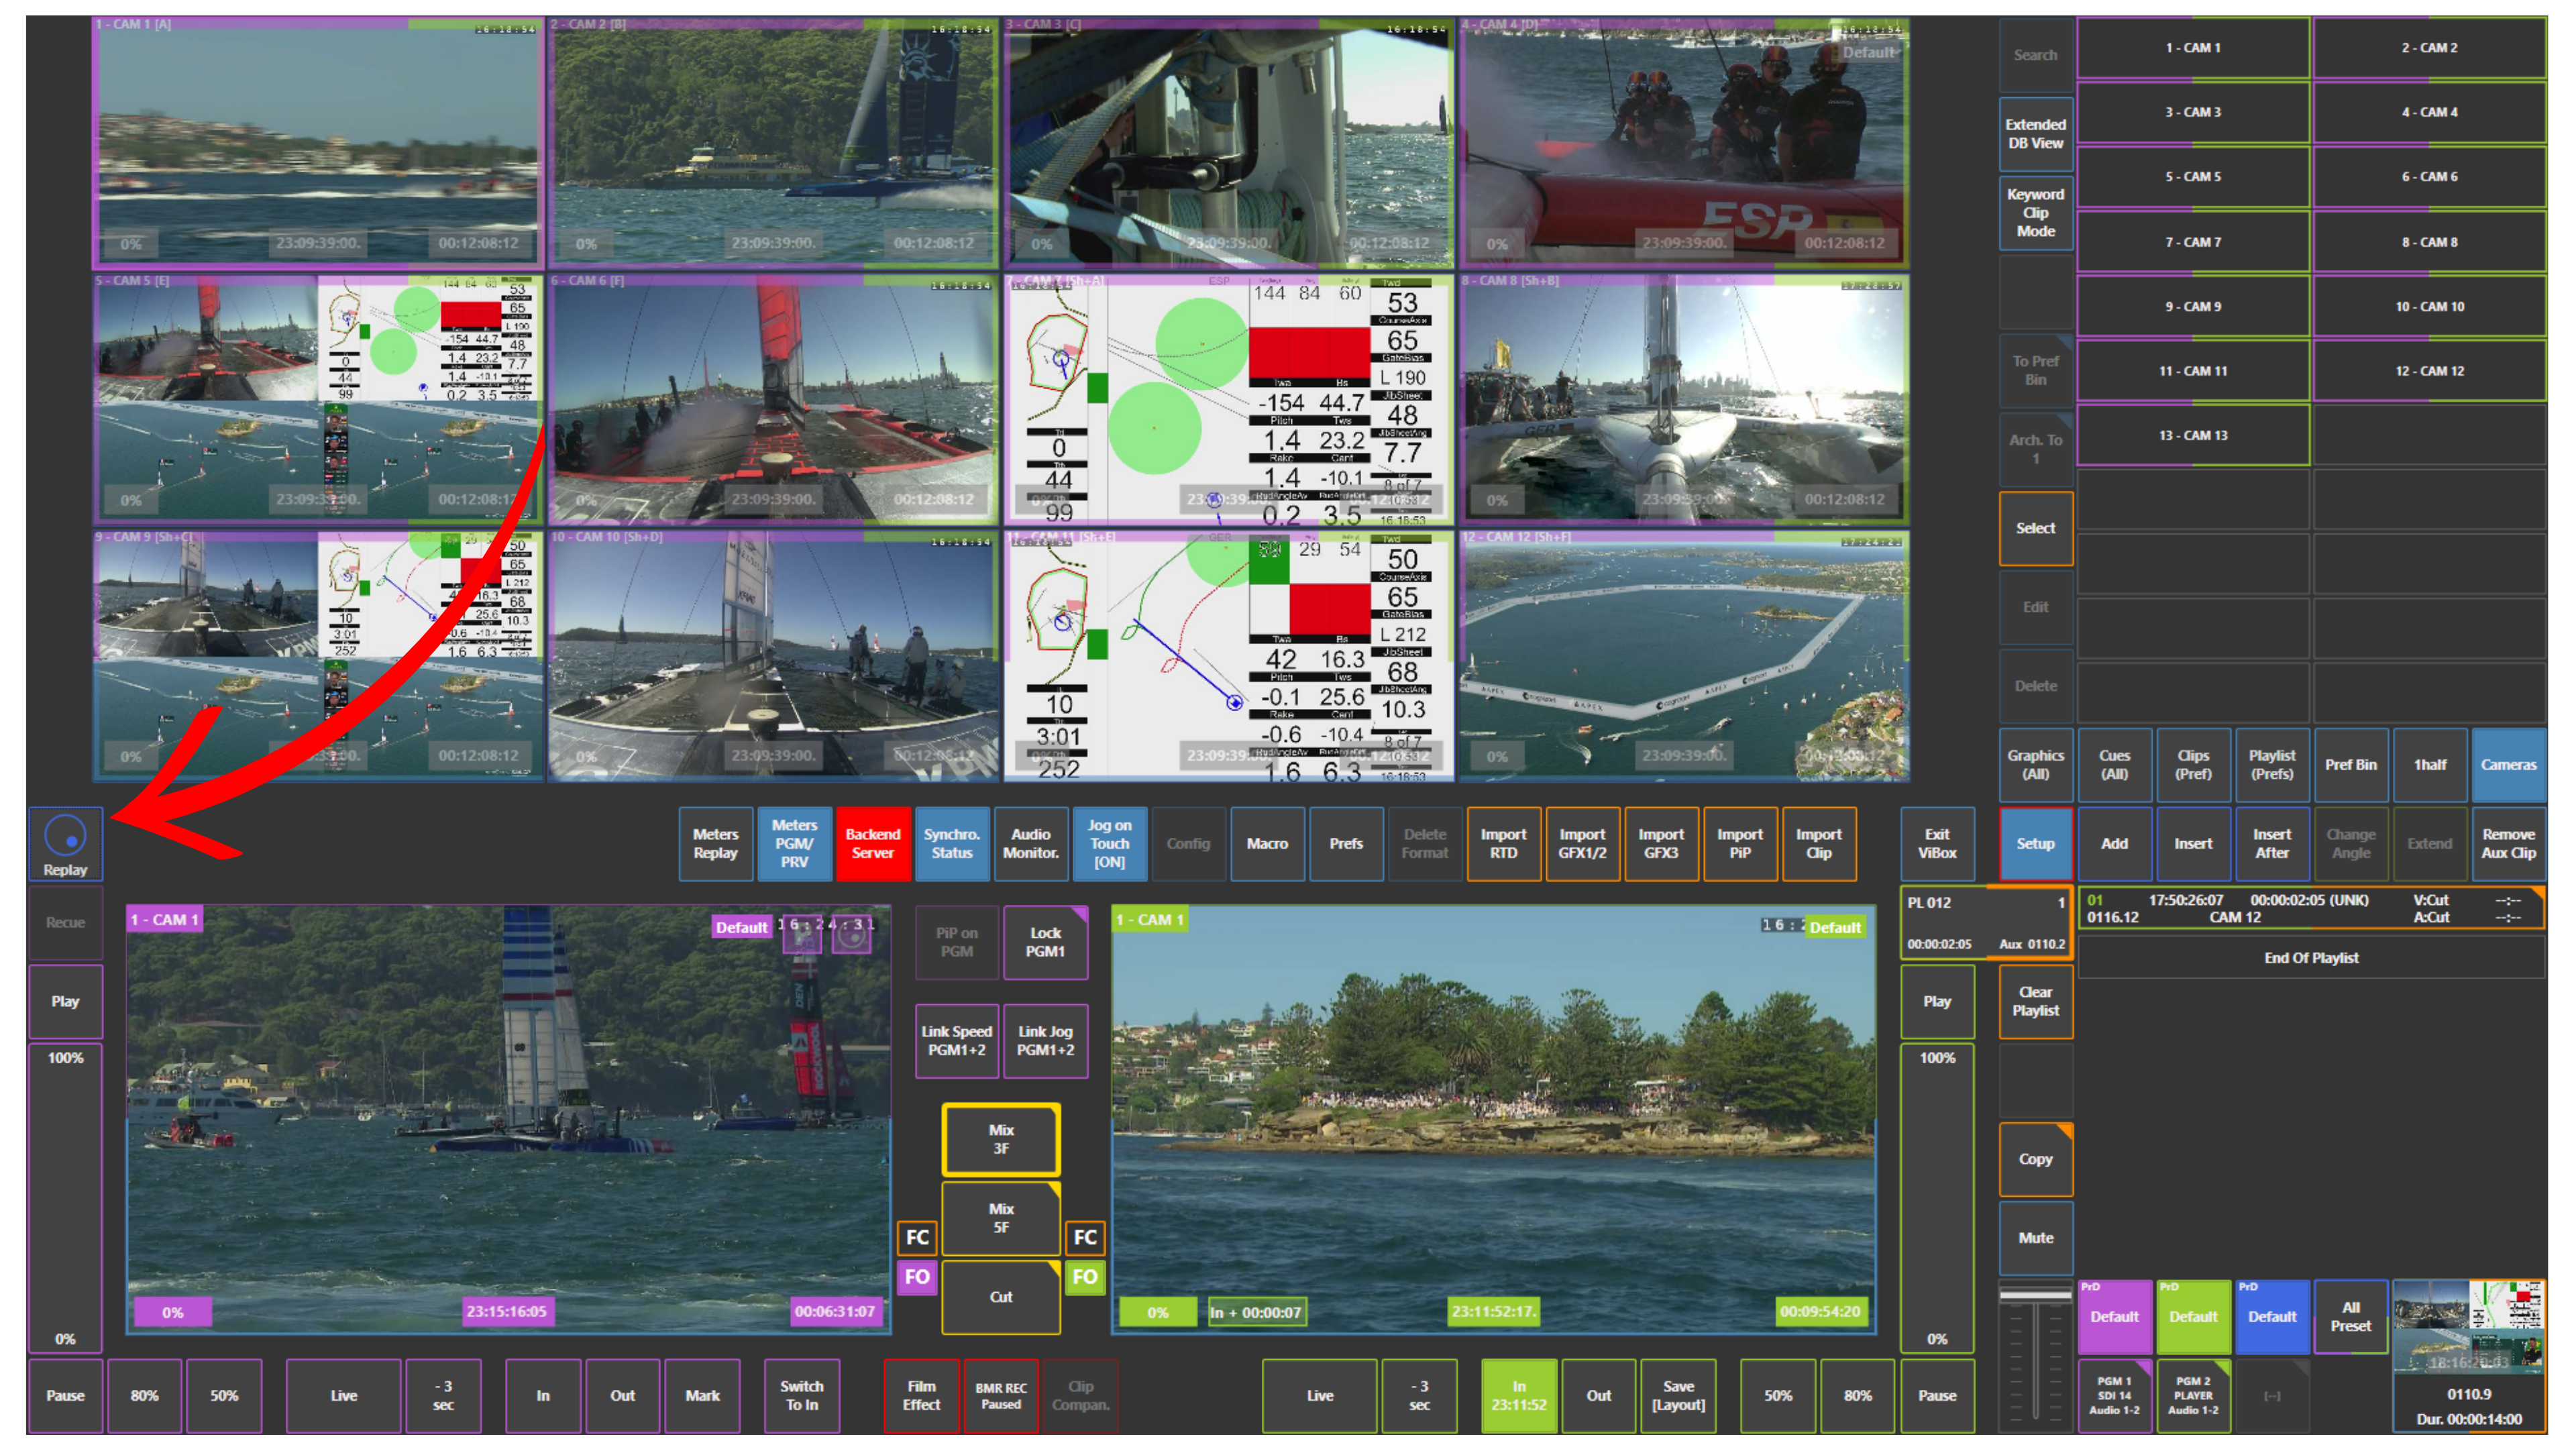Click Switch To In
The height and width of the screenshot is (1449, 2576).
click(x=802, y=1396)
